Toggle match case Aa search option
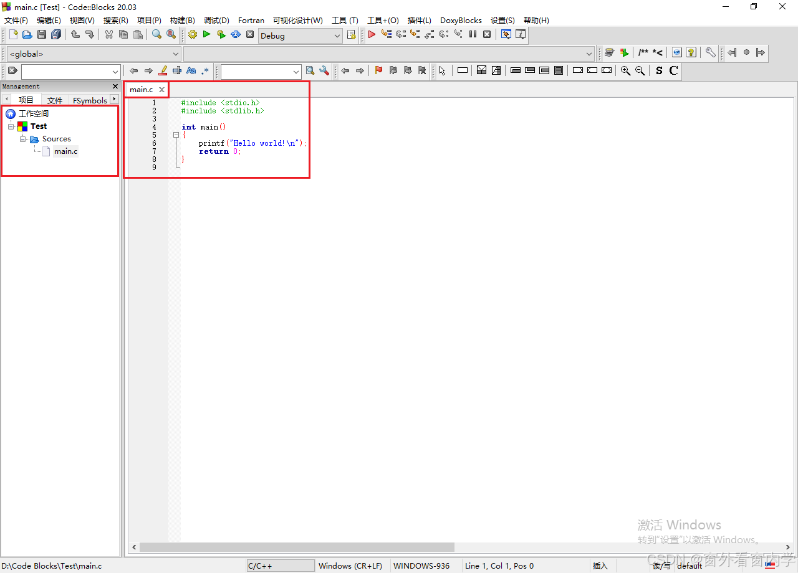This screenshot has width=798, height=573. [x=191, y=71]
